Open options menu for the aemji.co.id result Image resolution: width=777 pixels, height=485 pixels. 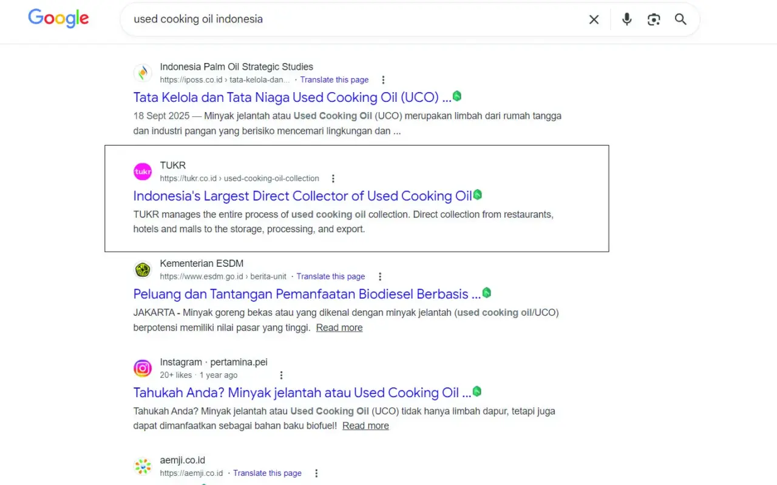(316, 473)
